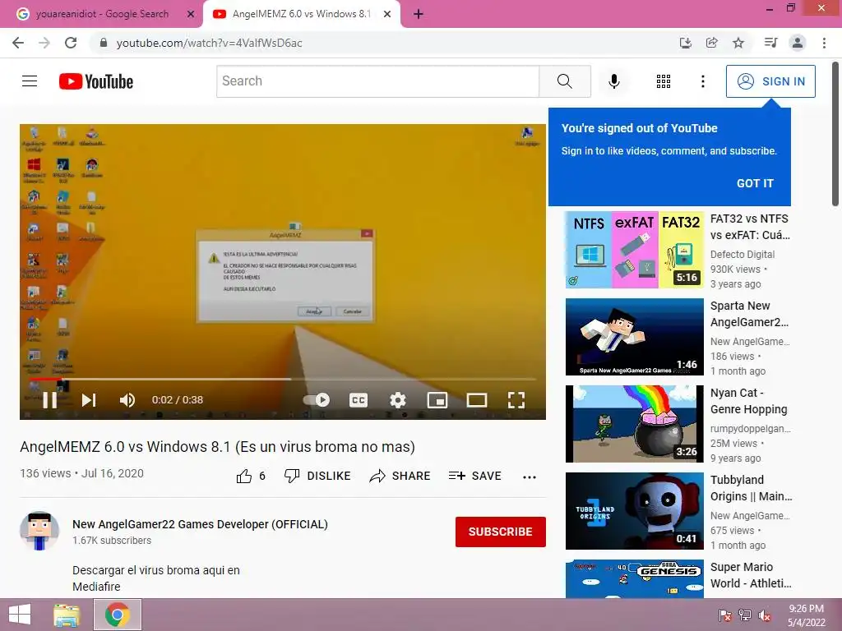
Task: Search with your voice microphone
Action: 614,81
